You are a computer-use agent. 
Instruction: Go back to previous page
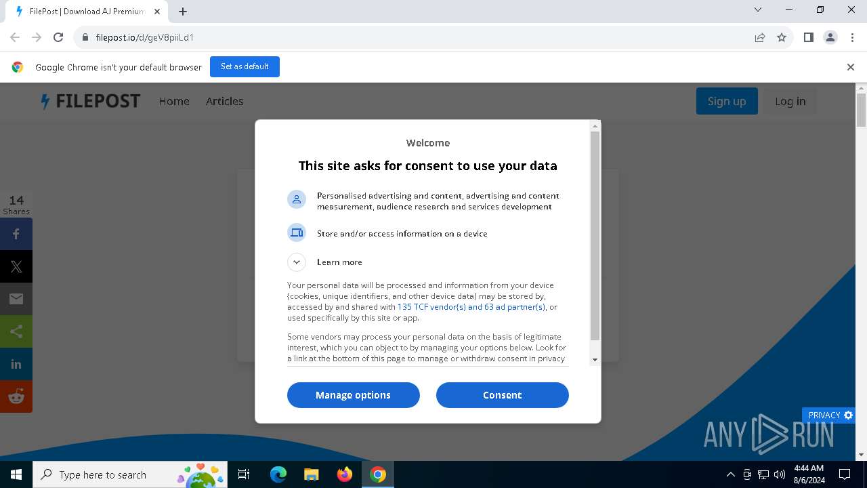click(15, 37)
